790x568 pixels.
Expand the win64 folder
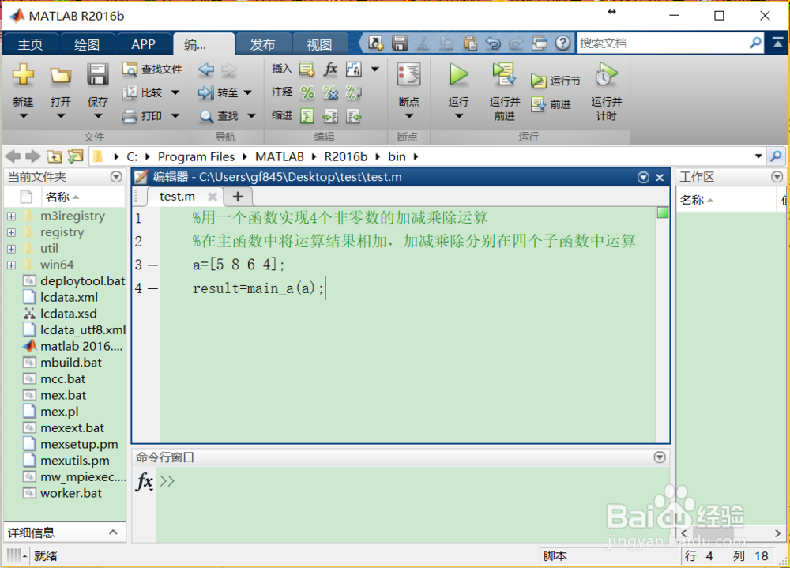(x=12, y=265)
